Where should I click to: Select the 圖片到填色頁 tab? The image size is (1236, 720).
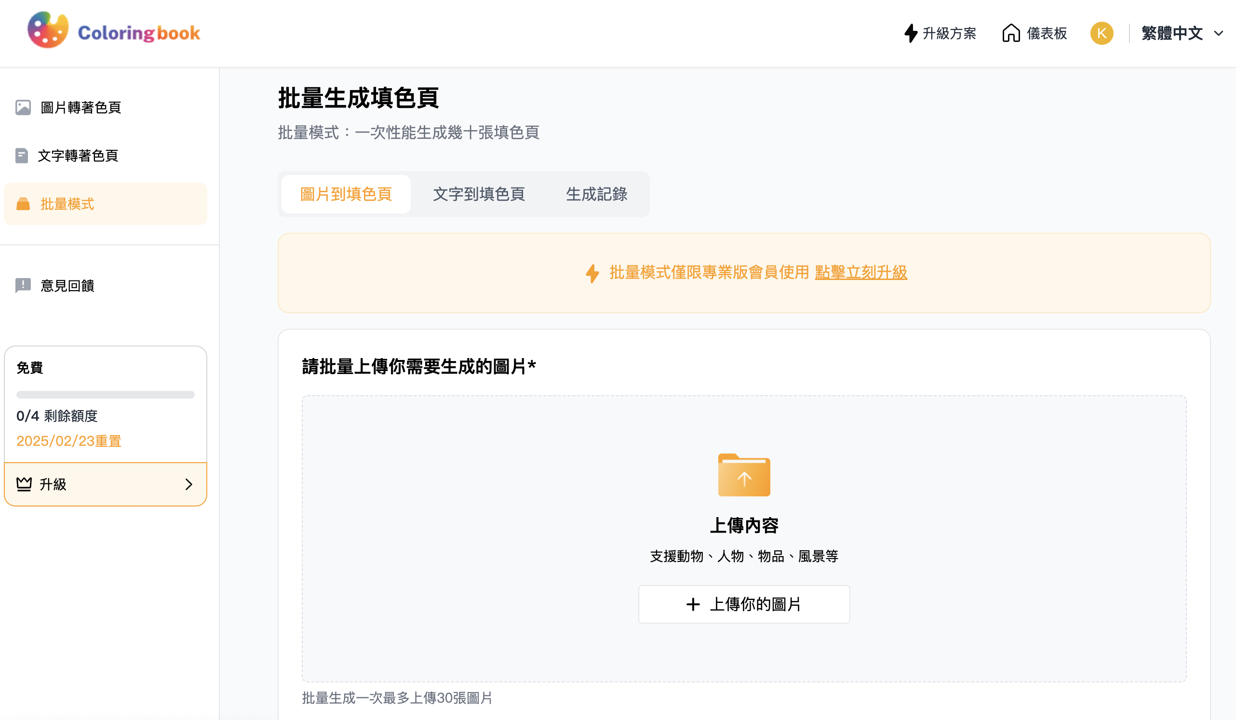click(x=346, y=194)
